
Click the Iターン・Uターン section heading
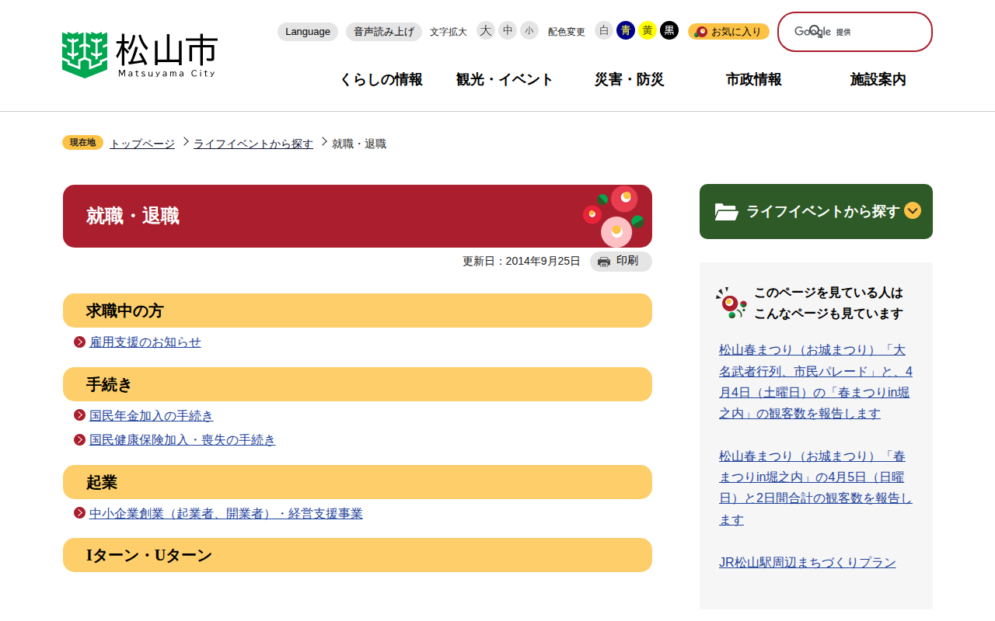tap(358, 555)
